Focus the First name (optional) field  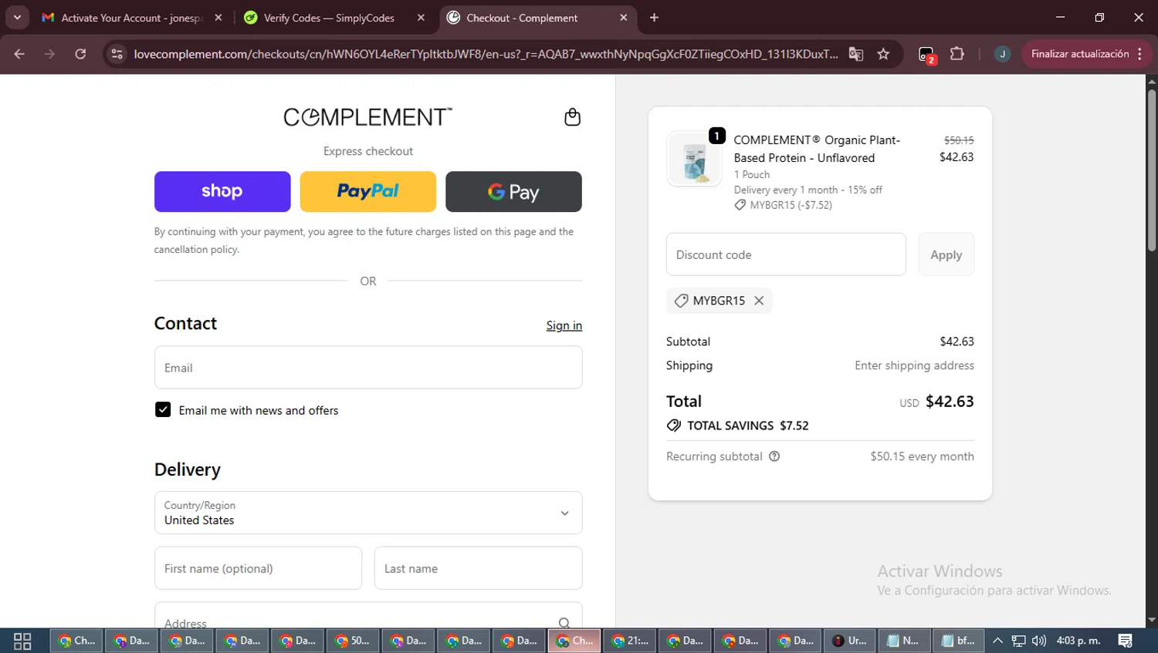[258, 568]
